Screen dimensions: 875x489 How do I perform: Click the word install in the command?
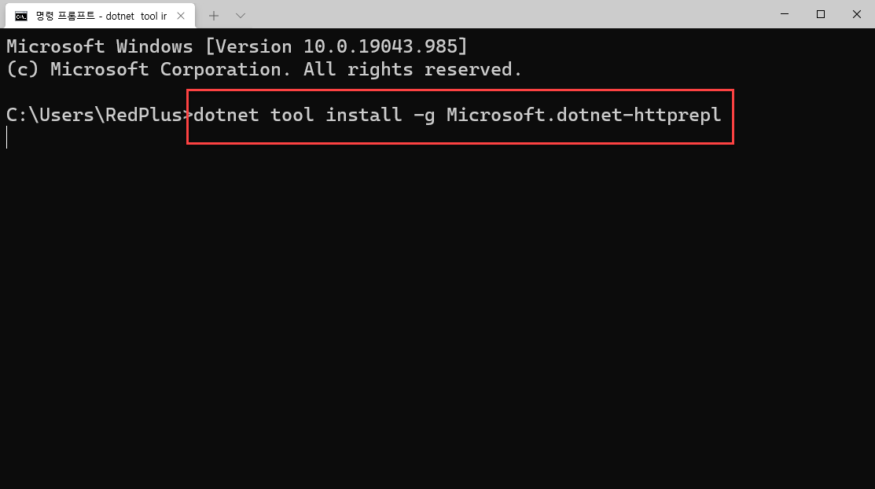click(362, 116)
